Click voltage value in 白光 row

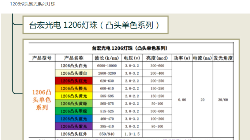pos(132,66)
